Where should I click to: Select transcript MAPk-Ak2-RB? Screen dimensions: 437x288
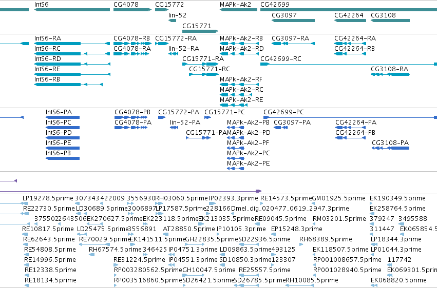click(x=241, y=38)
